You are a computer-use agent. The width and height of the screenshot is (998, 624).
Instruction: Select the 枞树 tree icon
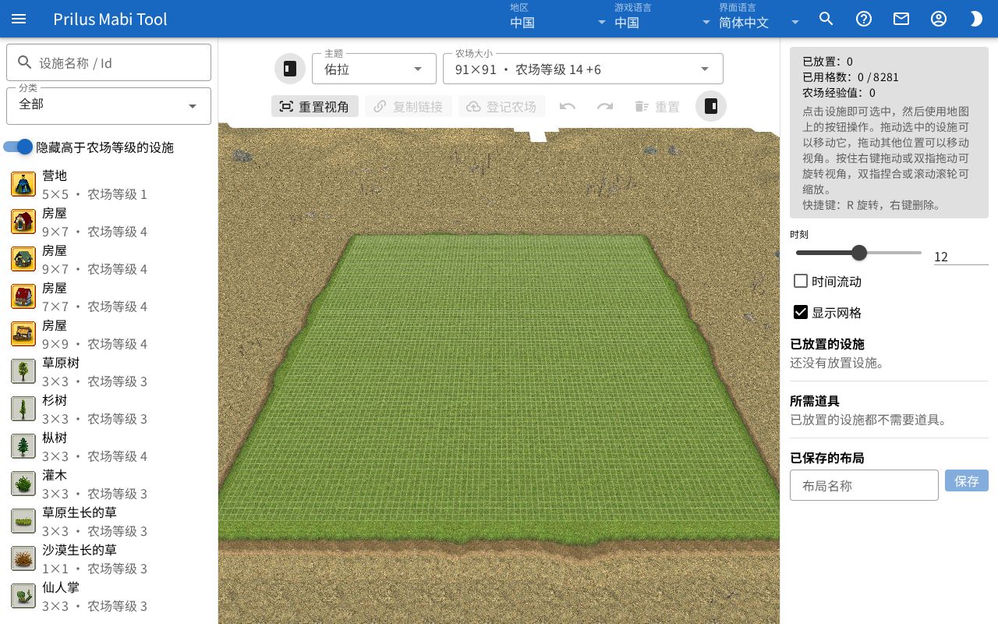pos(23,446)
